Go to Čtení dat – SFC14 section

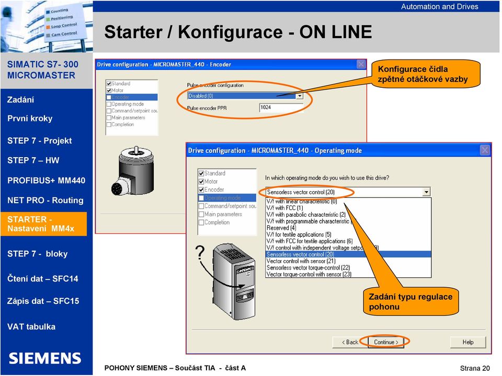tap(42, 279)
